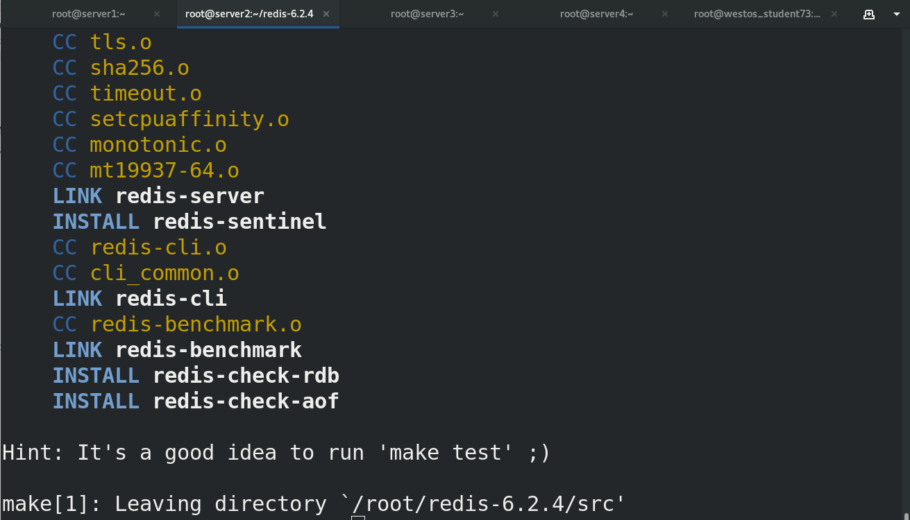The height and width of the screenshot is (520, 910).
Task: Close the root@server4 tab
Action: [665, 14]
